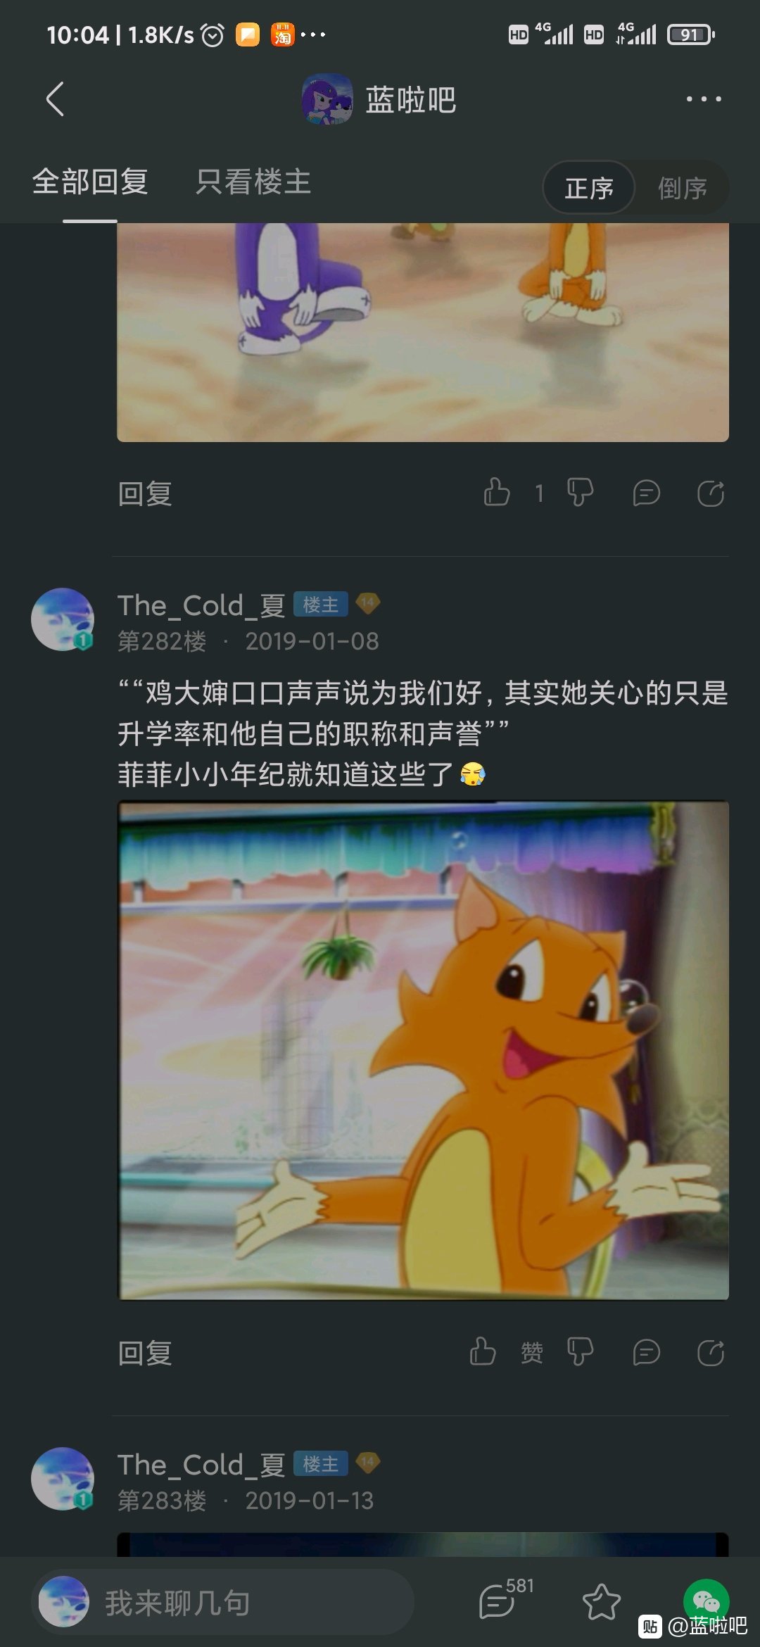
Task: Tap the back arrow icon
Action: pos(55,99)
